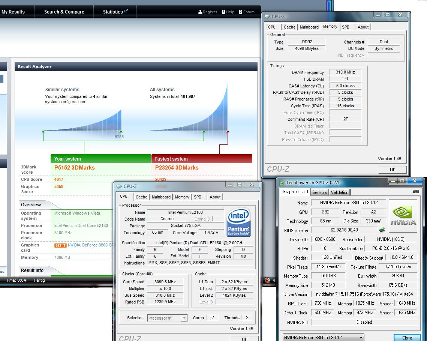
Task: Click the Similar systems score chart
Action: point(83,120)
